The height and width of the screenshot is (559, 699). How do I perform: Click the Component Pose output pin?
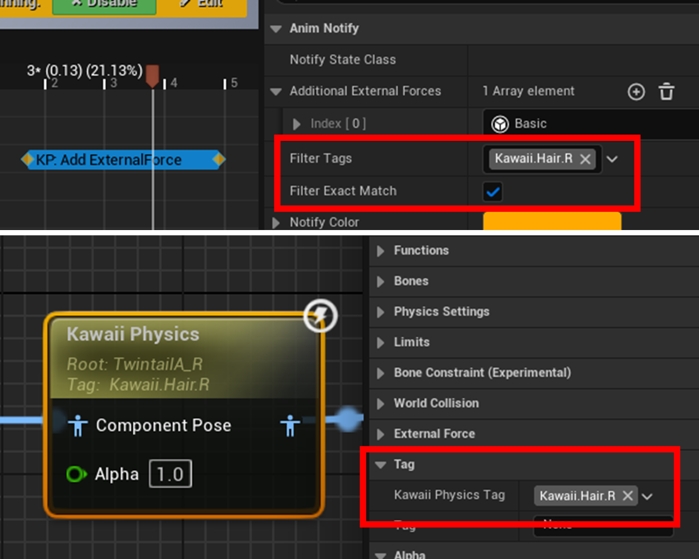point(290,425)
